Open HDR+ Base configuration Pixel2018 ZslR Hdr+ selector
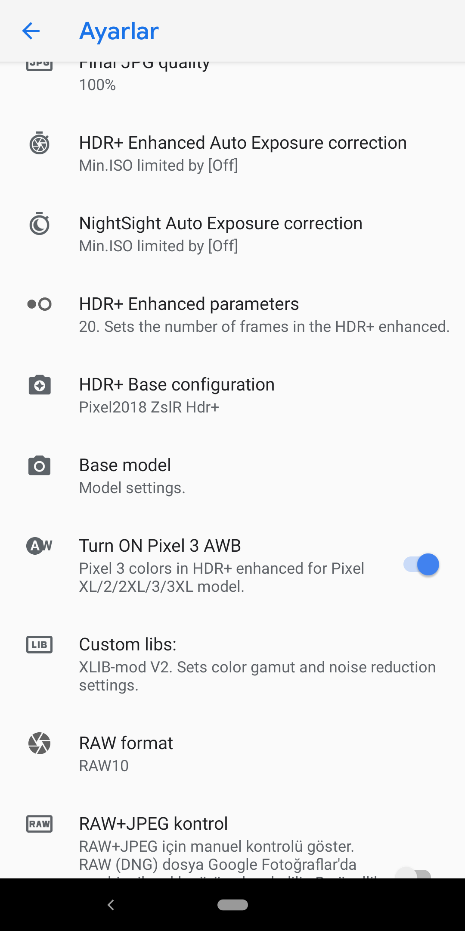465x931 pixels. coord(232,395)
